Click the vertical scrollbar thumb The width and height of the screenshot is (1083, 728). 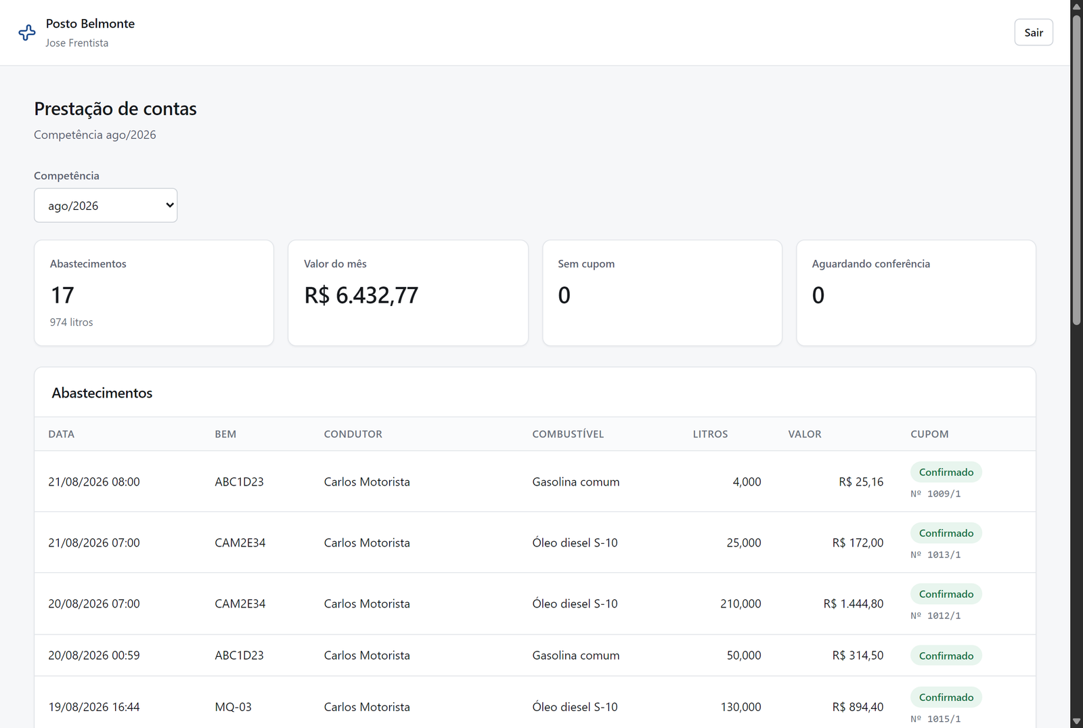tap(1076, 169)
